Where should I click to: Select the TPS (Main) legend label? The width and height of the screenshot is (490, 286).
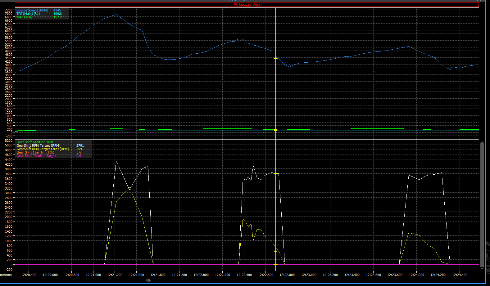tap(28, 14)
